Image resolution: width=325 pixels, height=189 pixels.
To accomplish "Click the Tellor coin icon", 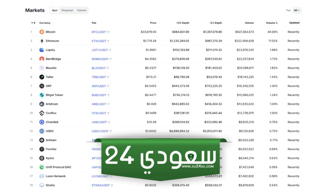I will [41, 77].
